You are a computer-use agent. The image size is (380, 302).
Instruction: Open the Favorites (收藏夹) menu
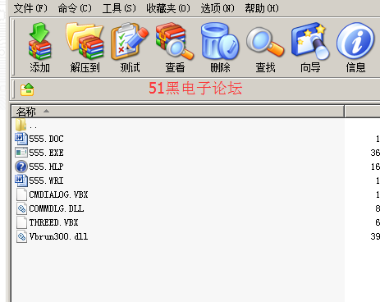click(168, 8)
